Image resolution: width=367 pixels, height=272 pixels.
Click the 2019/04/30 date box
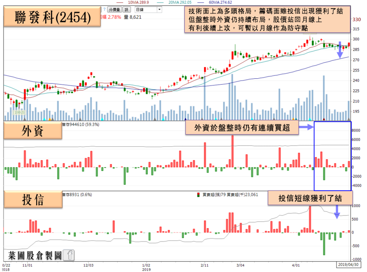(348, 264)
